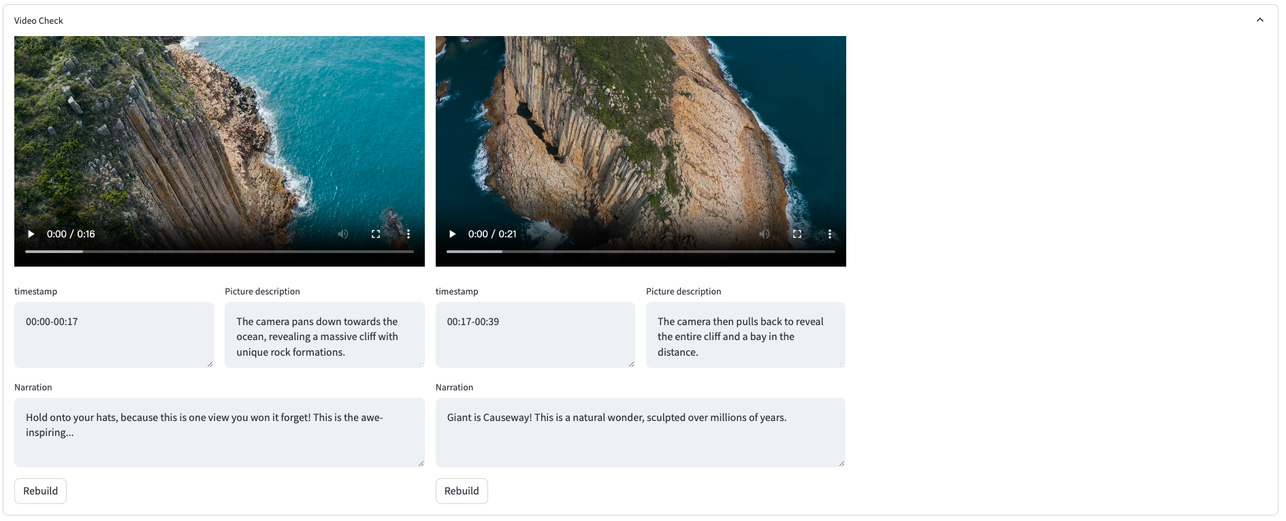Screen dimensions: 1286x521
Task: Edit the 00:17-00:39 timestamp field
Action: click(x=535, y=335)
